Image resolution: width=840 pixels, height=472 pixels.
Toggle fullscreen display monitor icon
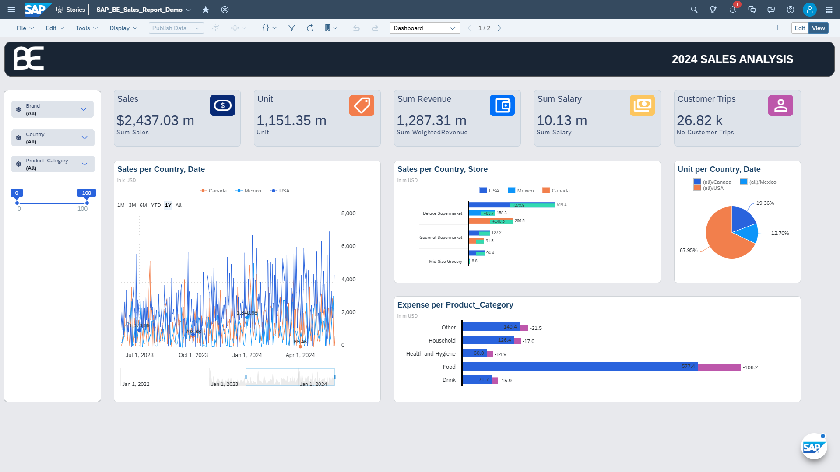[780, 28]
